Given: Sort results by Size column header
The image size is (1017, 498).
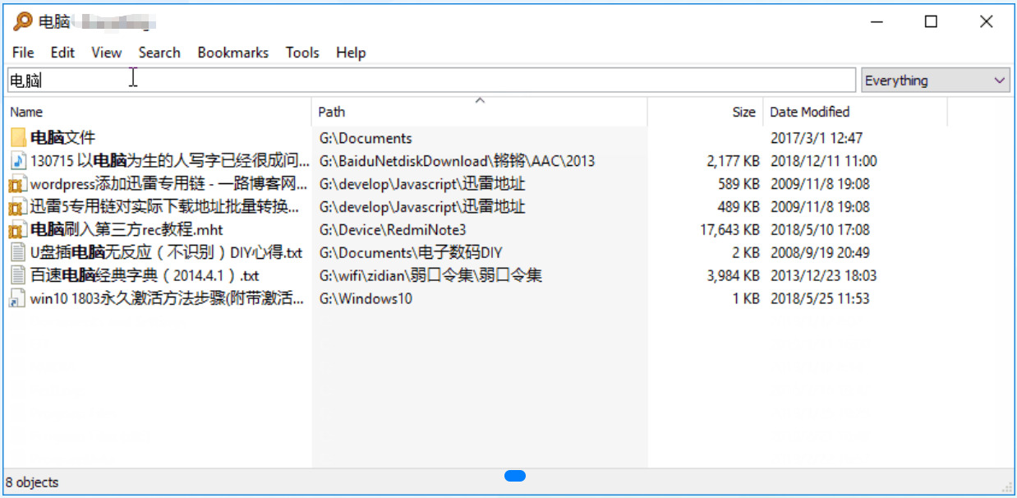Looking at the screenshot, I should pos(705,112).
